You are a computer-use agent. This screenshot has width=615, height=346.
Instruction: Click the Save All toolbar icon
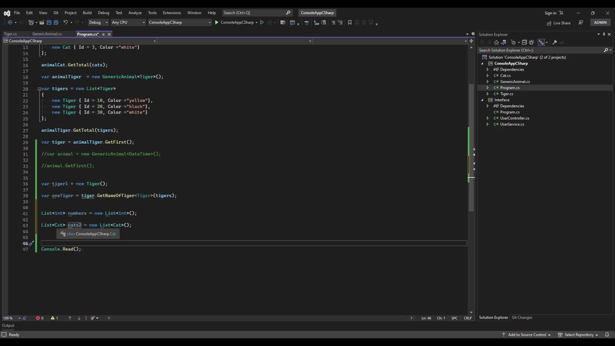(56, 22)
